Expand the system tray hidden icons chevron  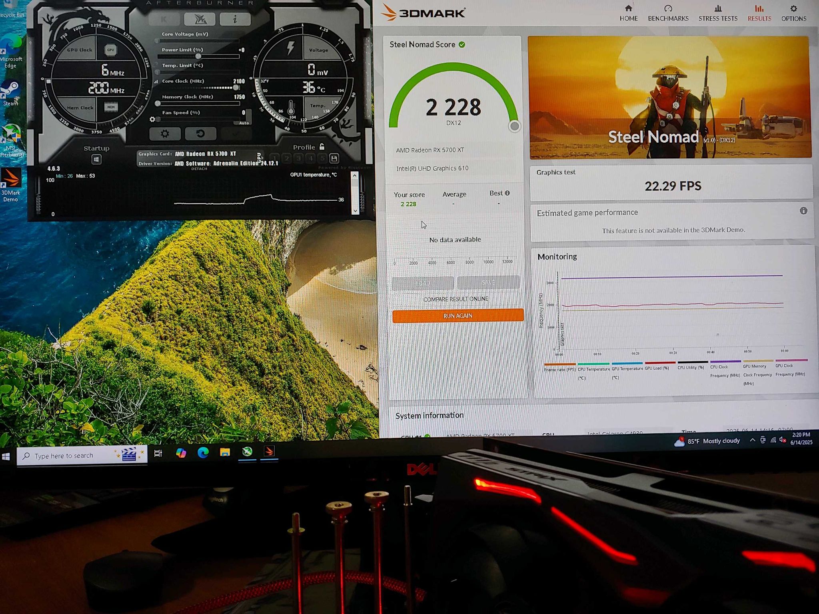[x=752, y=440]
